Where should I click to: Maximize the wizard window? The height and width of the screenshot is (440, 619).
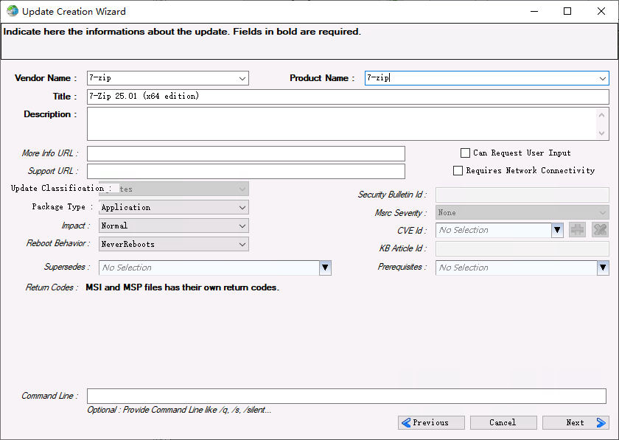[567, 11]
